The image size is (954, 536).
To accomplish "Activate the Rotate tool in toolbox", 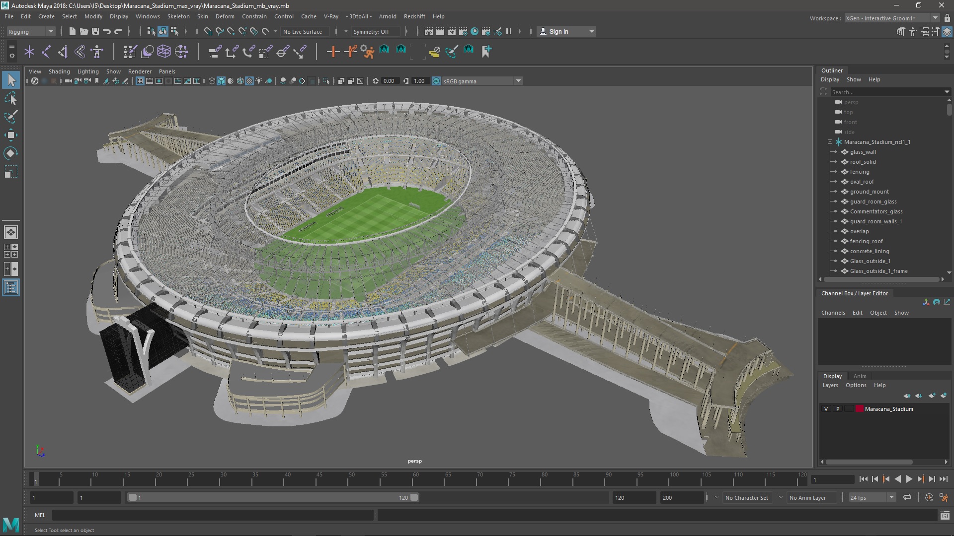I will pos(11,153).
